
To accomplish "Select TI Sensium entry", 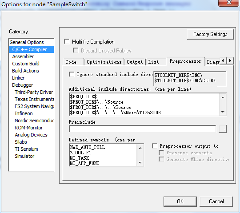I will (x=26, y=149).
